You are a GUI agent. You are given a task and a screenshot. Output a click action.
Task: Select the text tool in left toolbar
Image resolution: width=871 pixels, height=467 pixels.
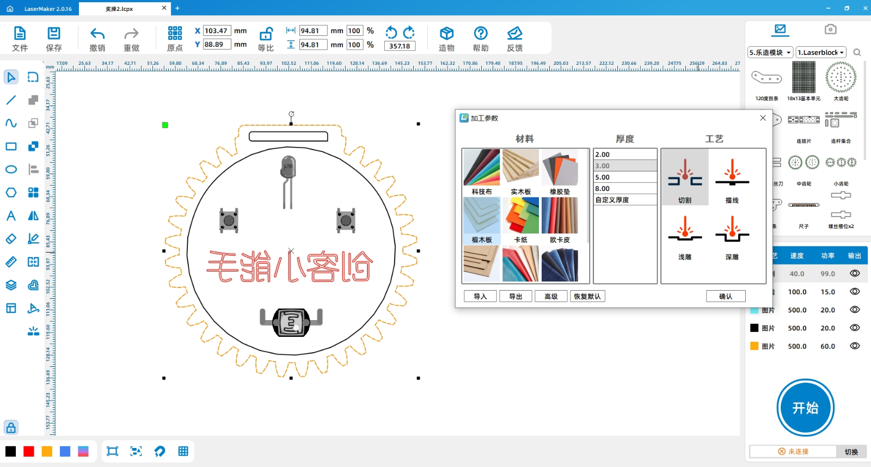[11, 216]
